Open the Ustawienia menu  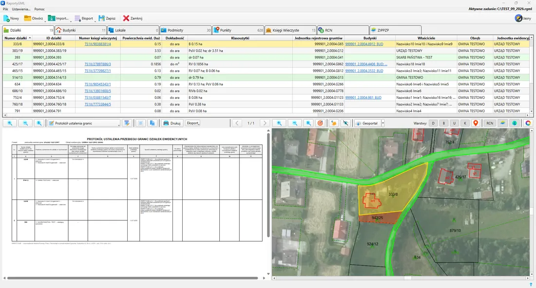click(x=21, y=9)
